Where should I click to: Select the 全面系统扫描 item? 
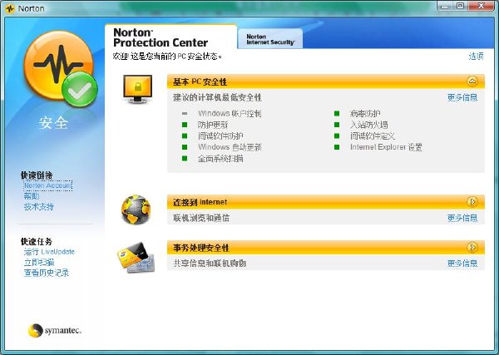pos(220,158)
